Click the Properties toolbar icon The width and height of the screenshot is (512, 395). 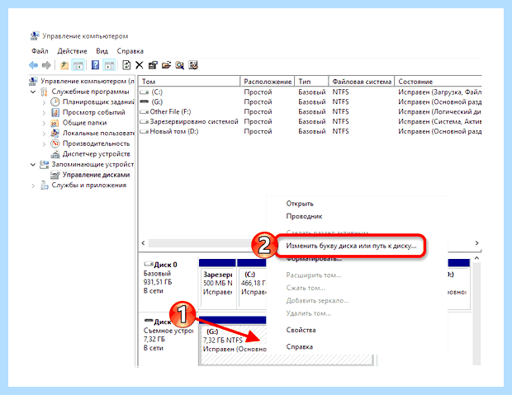pyautogui.click(x=153, y=65)
